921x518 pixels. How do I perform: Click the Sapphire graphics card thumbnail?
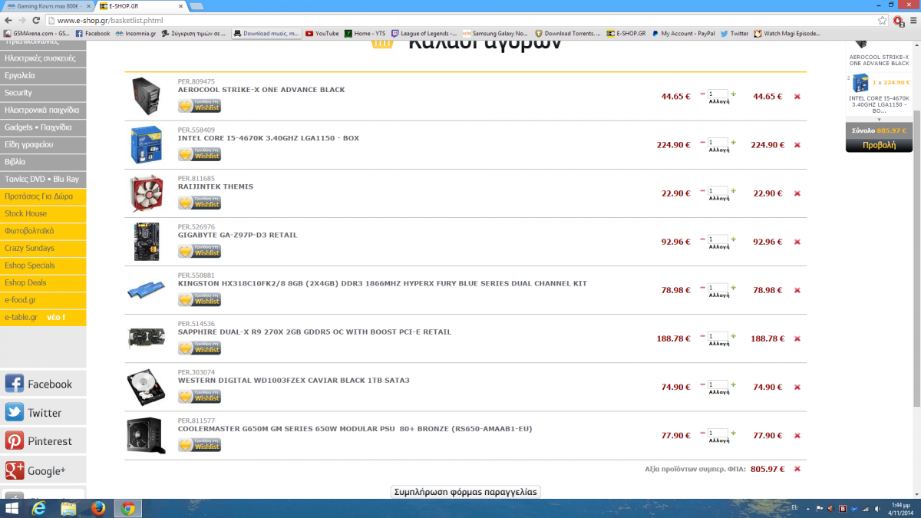coord(146,338)
